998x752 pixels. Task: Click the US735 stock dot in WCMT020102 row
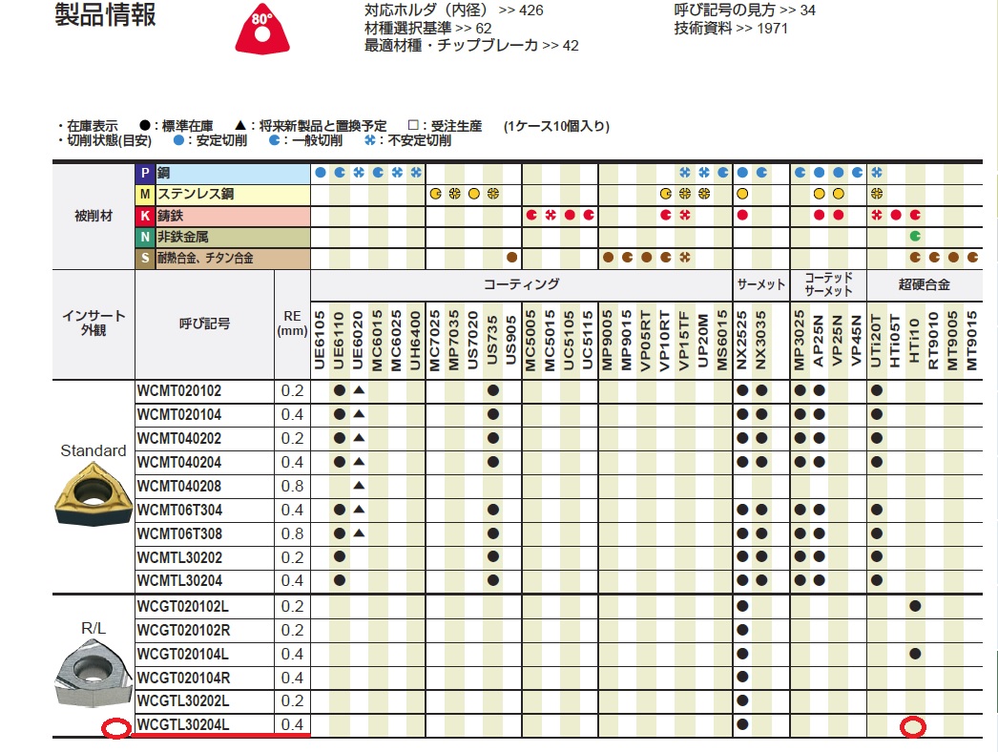[492, 390]
